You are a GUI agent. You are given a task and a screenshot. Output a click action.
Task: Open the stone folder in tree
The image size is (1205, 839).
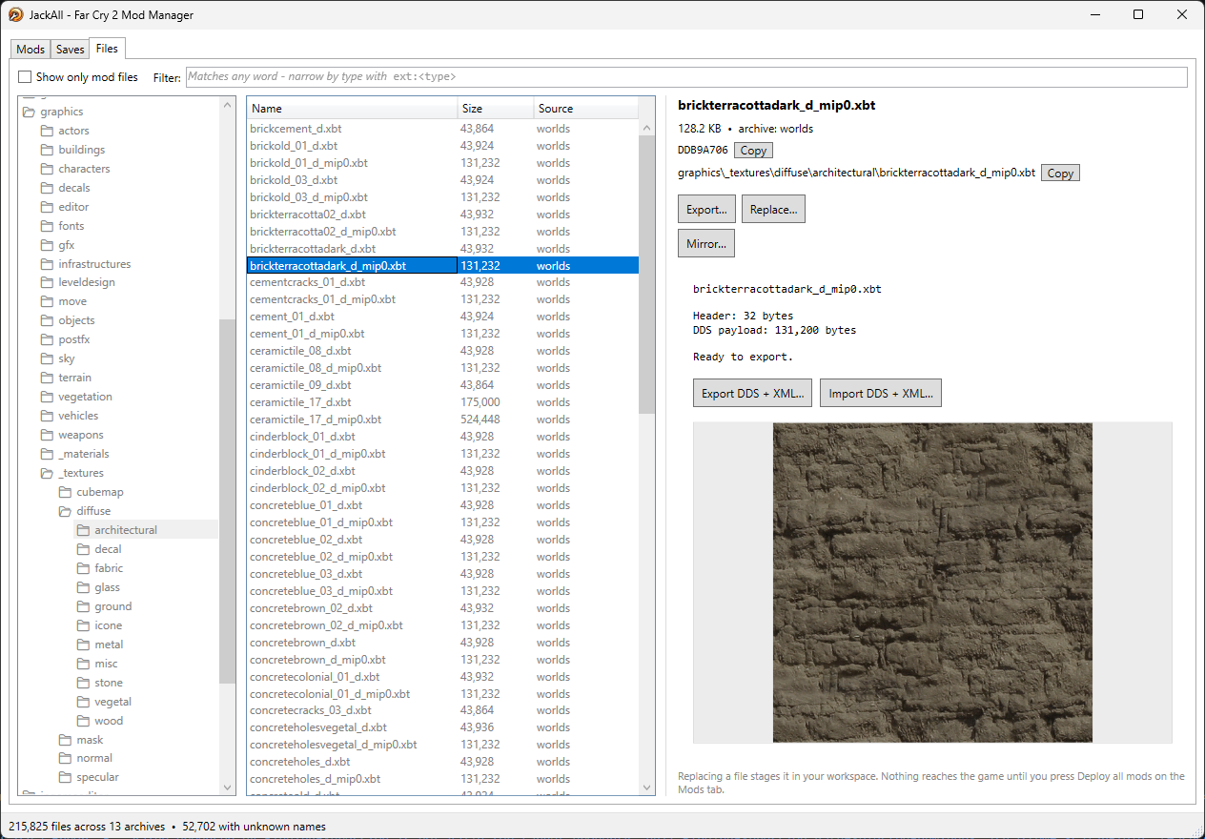click(109, 683)
